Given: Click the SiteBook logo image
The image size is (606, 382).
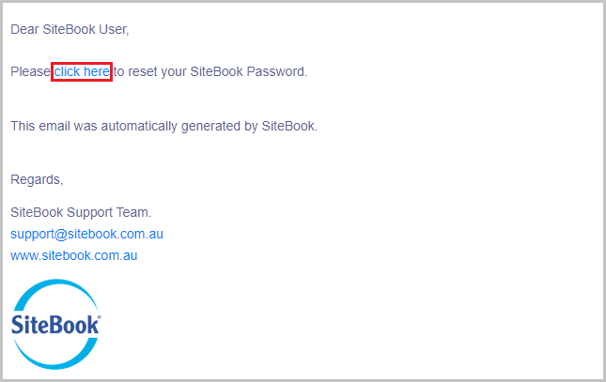Looking at the screenshot, I should (56, 325).
